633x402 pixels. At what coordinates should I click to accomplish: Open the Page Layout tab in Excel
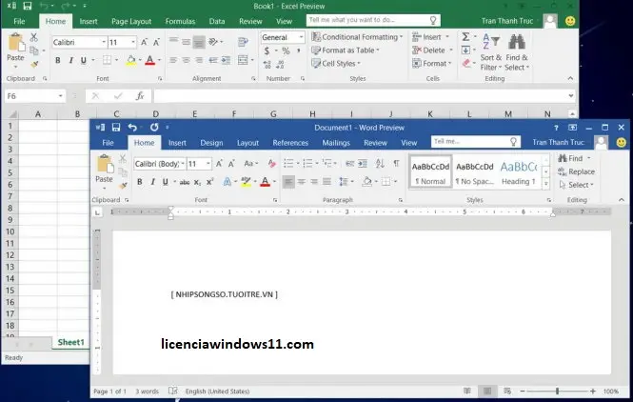tap(131, 21)
